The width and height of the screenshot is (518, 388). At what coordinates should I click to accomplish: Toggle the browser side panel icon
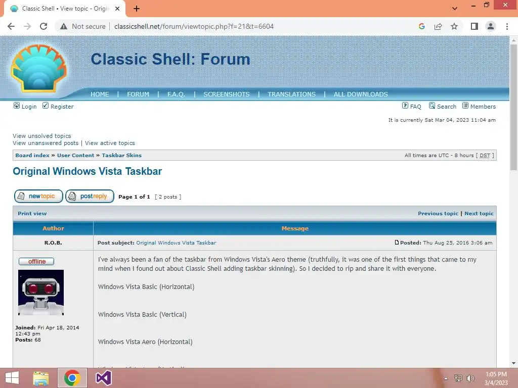click(474, 26)
